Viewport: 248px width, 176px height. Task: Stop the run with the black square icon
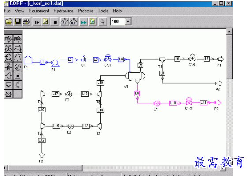(55, 22)
